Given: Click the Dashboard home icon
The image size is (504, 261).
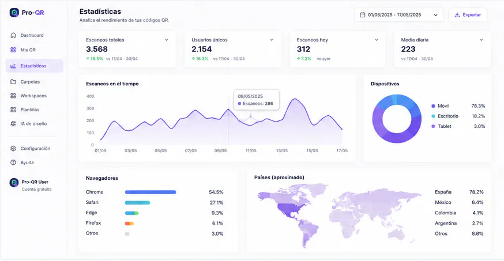Looking at the screenshot, I should point(13,35).
